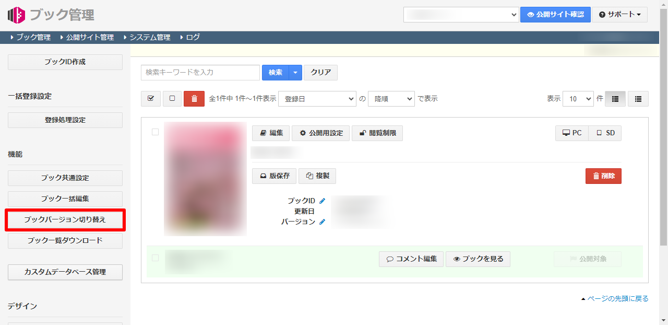Click the select-all checkmark icon button
Screen dimensions: 668x325
point(151,99)
